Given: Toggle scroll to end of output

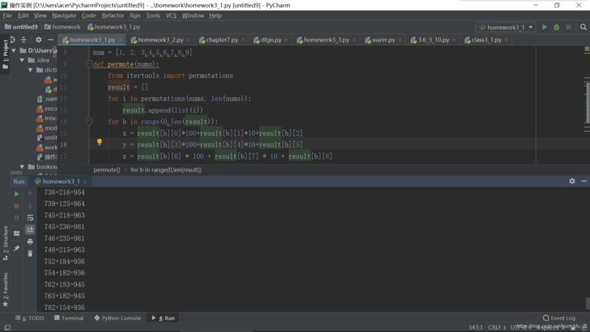Looking at the screenshot, I should coord(30,230).
